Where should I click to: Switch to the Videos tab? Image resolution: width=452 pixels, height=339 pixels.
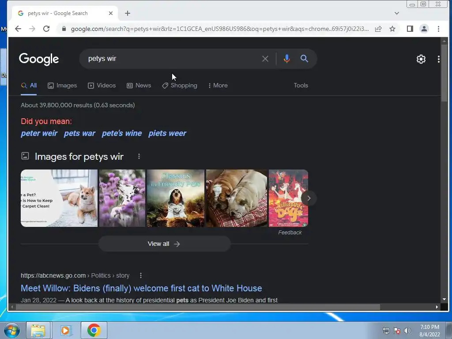102,86
